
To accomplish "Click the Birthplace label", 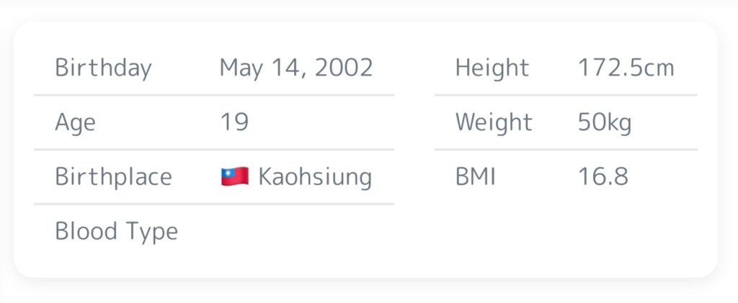I will click(113, 177).
